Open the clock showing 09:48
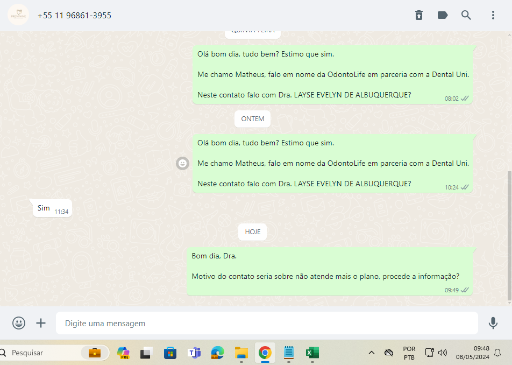 click(x=473, y=353)
